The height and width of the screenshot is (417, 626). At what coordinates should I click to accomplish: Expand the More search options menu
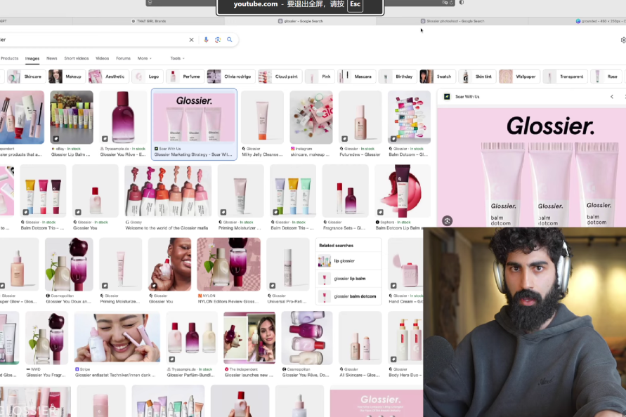click(145, 58)
